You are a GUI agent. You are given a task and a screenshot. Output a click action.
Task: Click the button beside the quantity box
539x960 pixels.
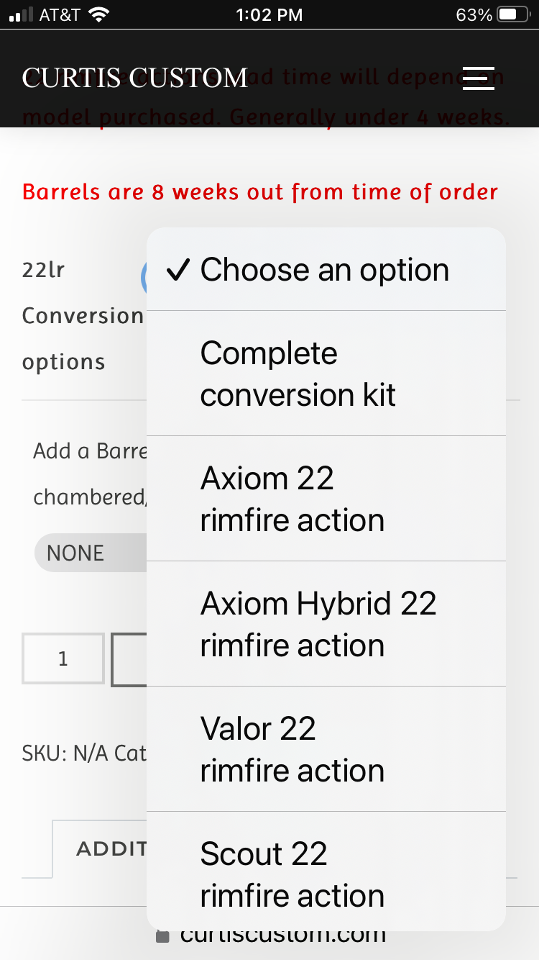[x=129, y=659]
